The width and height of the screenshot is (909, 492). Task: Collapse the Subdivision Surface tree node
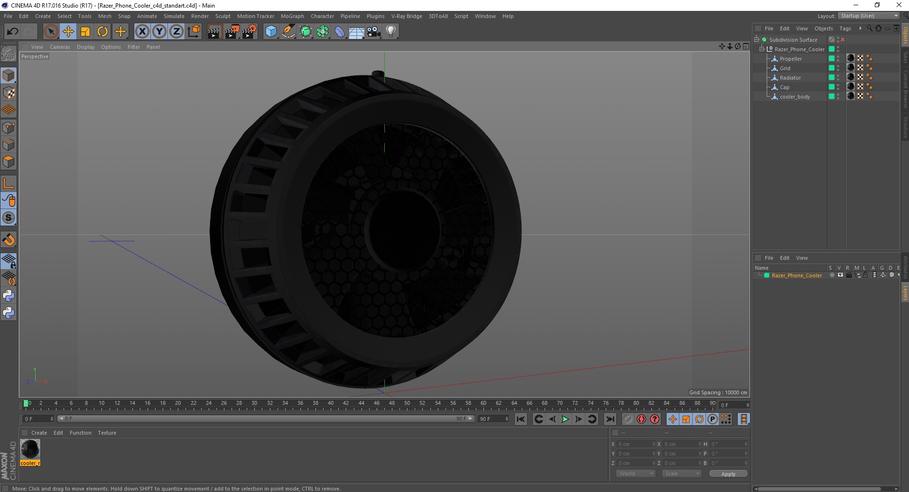tap(757, 39)
